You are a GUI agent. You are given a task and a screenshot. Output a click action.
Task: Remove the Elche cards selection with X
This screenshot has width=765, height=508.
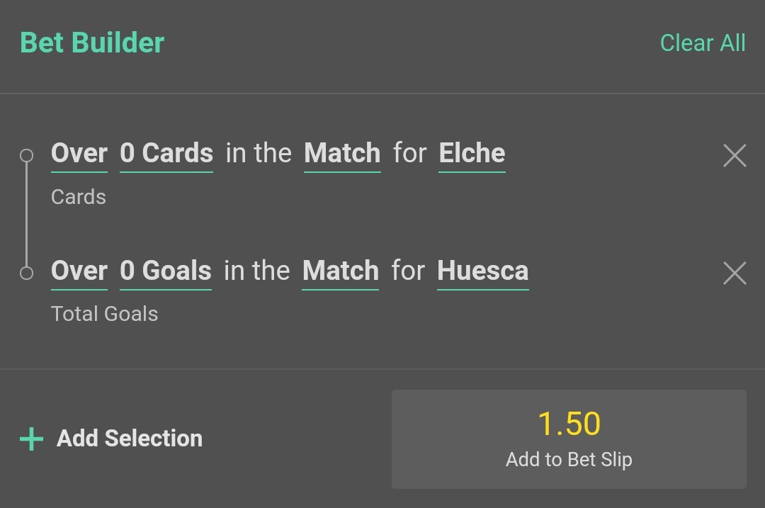[x=735, y=155]
